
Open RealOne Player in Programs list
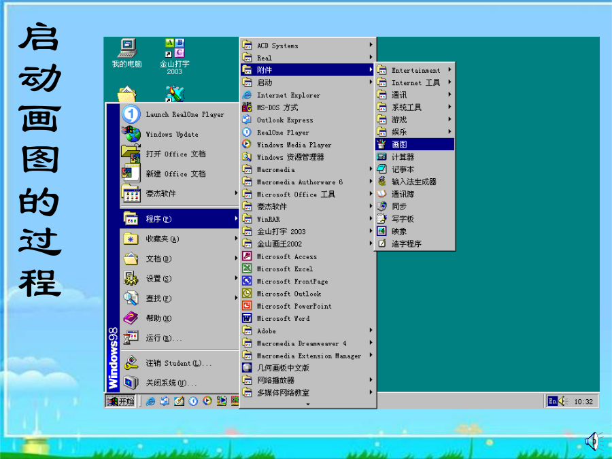coord(307,132)
